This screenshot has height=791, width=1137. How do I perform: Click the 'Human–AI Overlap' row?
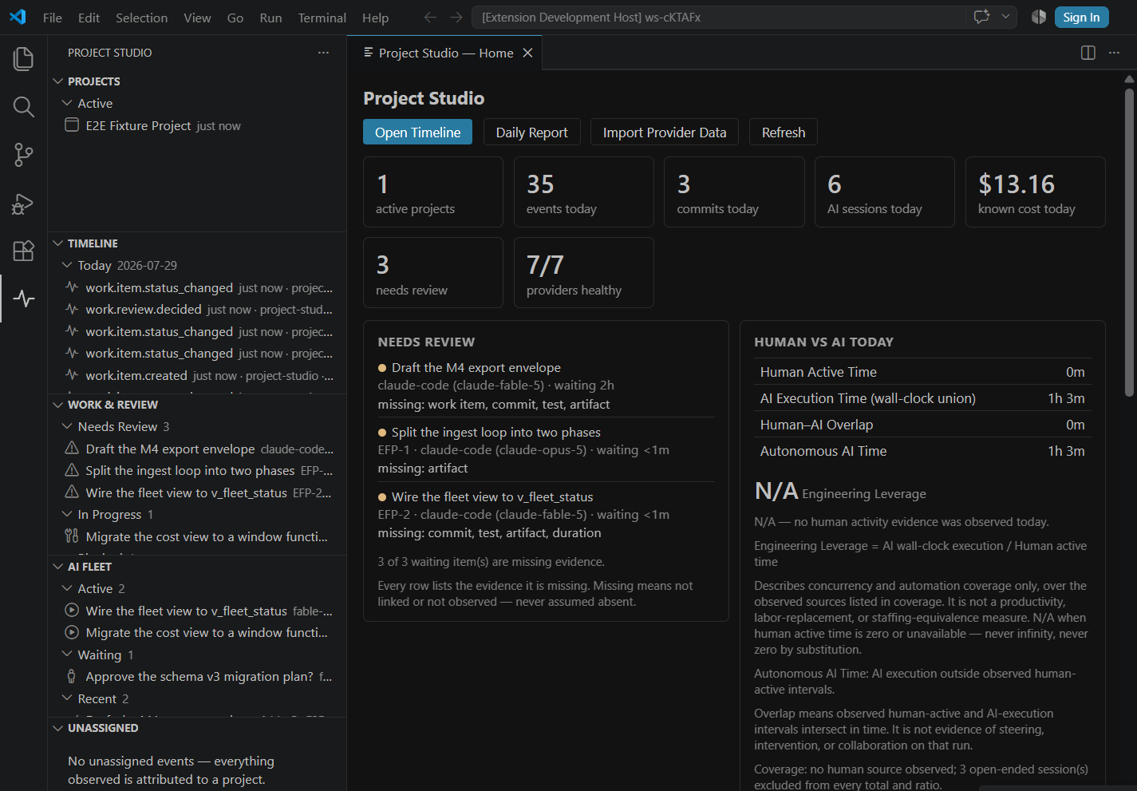click(x=922, y=425)
